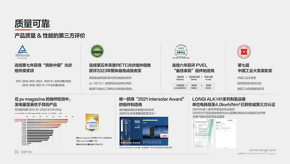This screenshot has height=164, width=290.
Task: Select text DEKRA是一家世界领先的专业组织
Action: click(214, 109)
